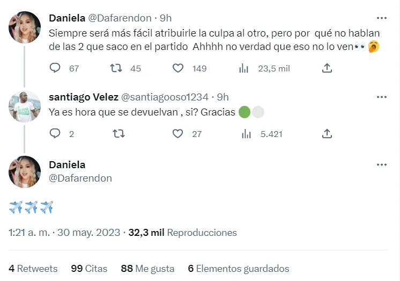Viewport: 400px width, 281px height.
Task: Retweet santiago Velez's reply
Action: [116, 134]
